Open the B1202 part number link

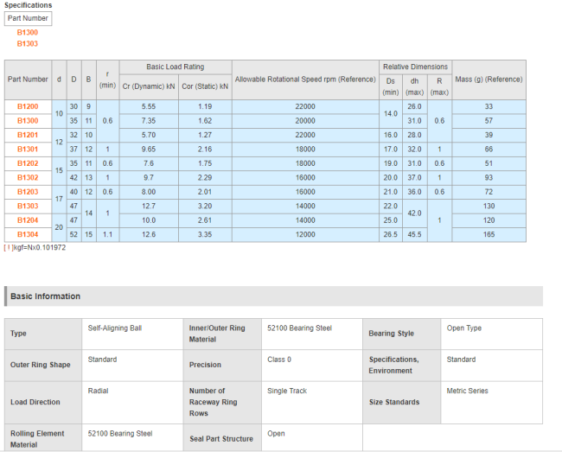coord(28,163)
